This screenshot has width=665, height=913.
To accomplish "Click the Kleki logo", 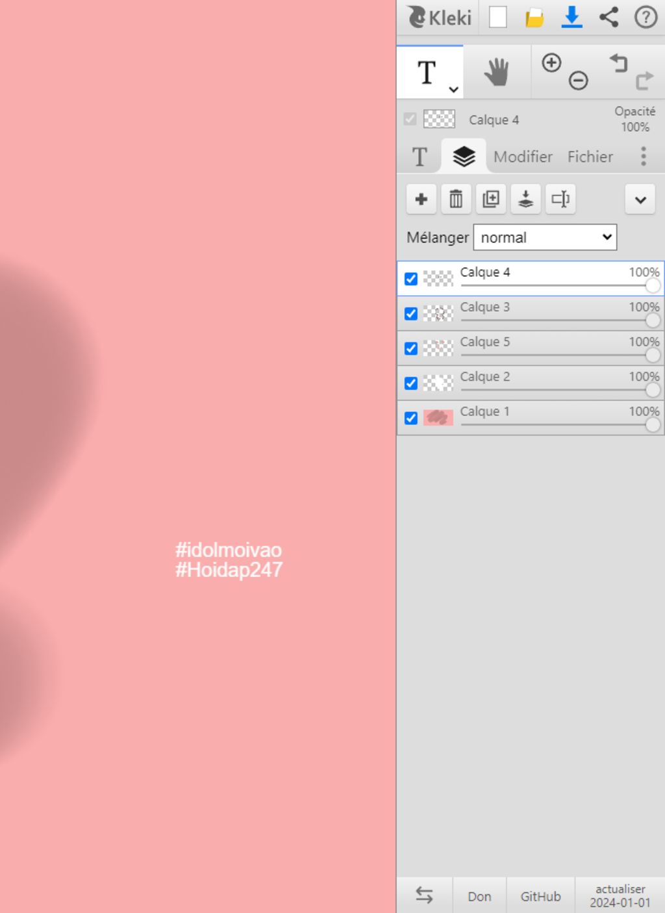I will click(x=439, y=17).
